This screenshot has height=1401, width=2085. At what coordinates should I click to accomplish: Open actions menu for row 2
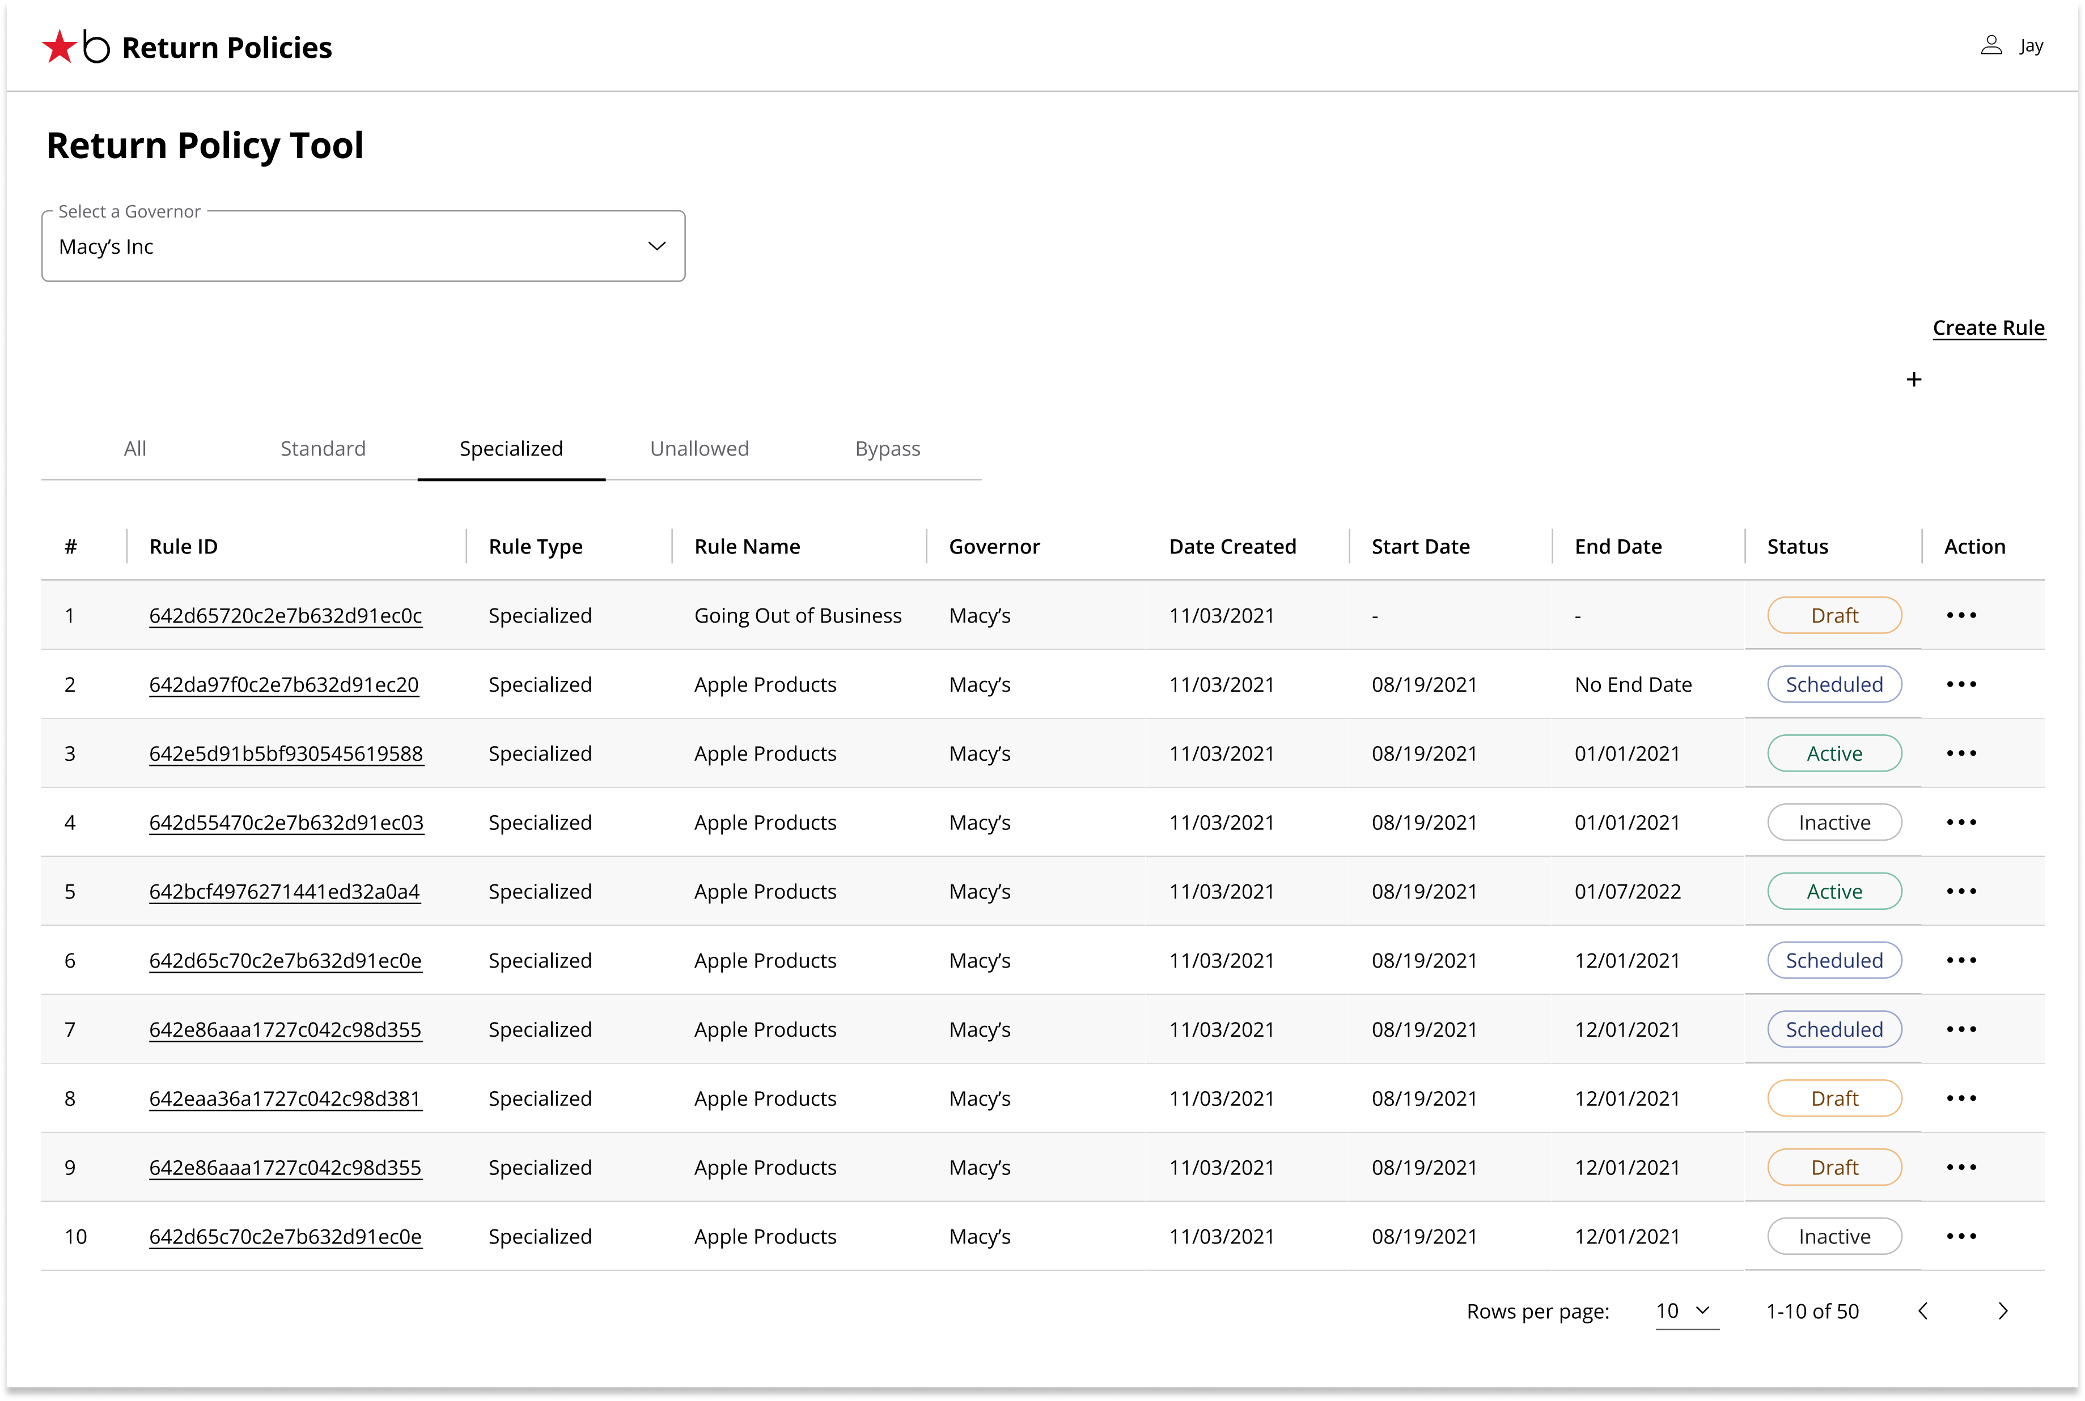click(1961, 684)
